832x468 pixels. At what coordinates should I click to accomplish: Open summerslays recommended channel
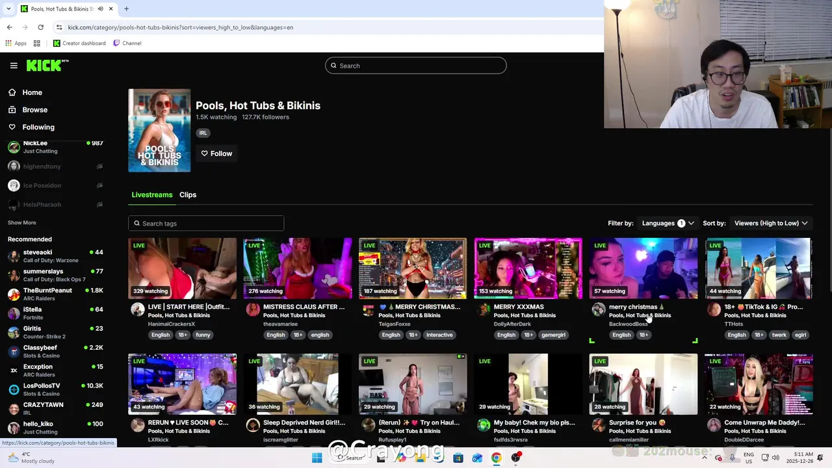[x=55, y=275]
